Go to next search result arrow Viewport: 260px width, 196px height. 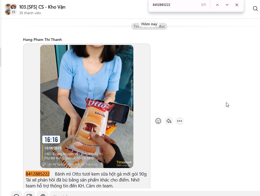click(x=227, y=5)
